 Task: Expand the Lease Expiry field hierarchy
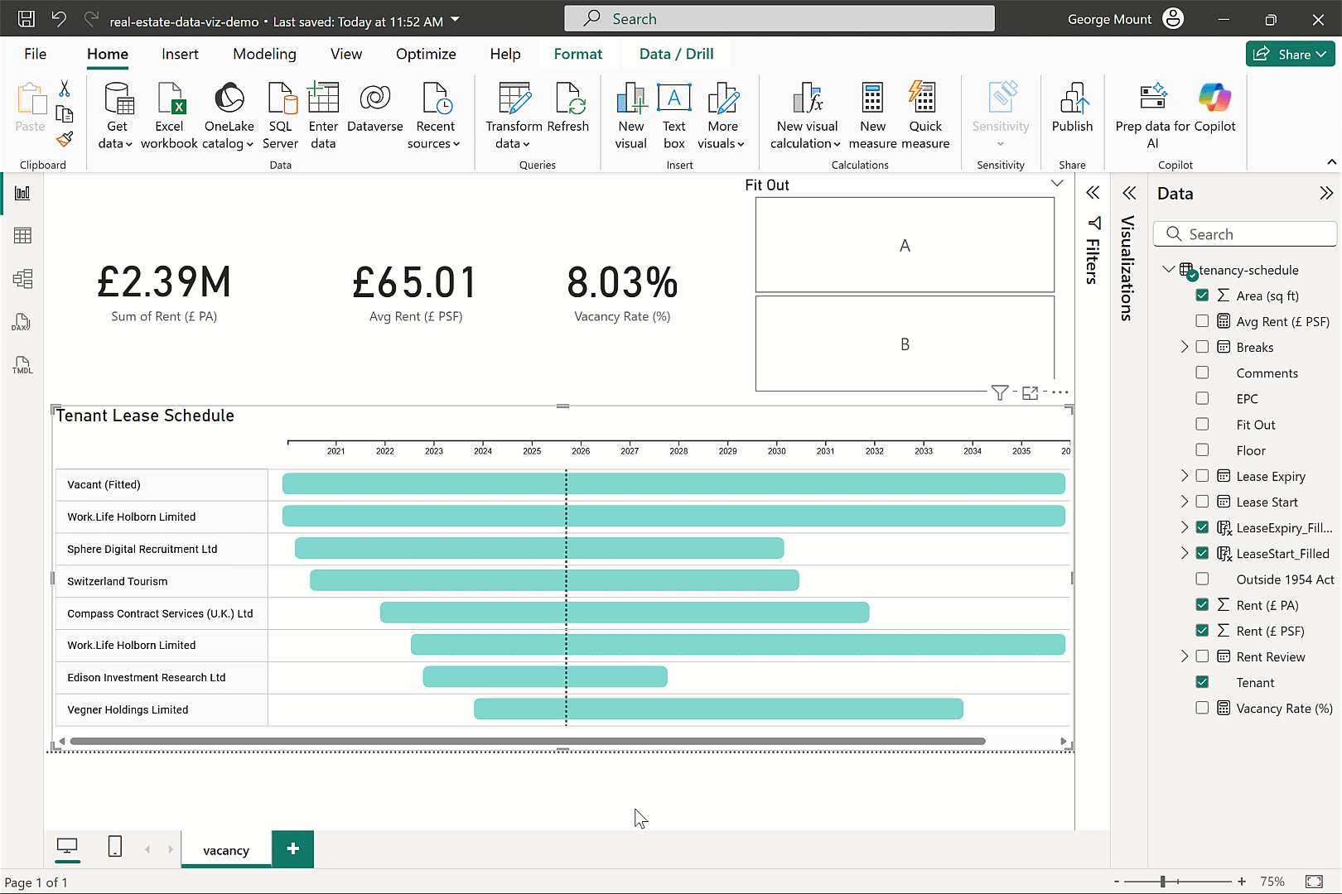pos(1185,476)
